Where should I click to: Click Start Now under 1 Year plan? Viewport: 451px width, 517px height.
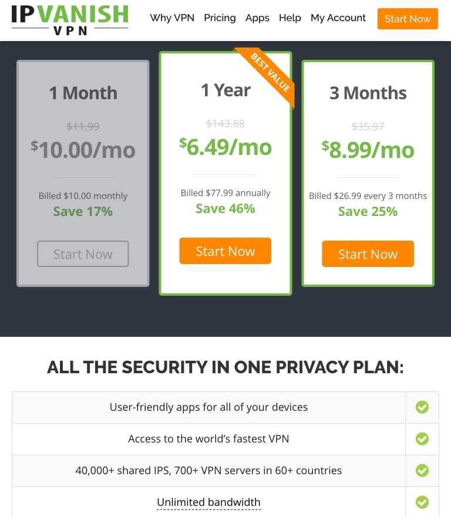(x=225, y=251)
